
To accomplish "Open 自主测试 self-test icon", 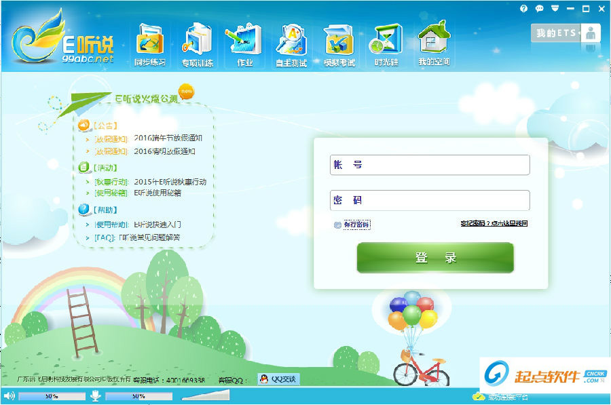I will 291,45.
